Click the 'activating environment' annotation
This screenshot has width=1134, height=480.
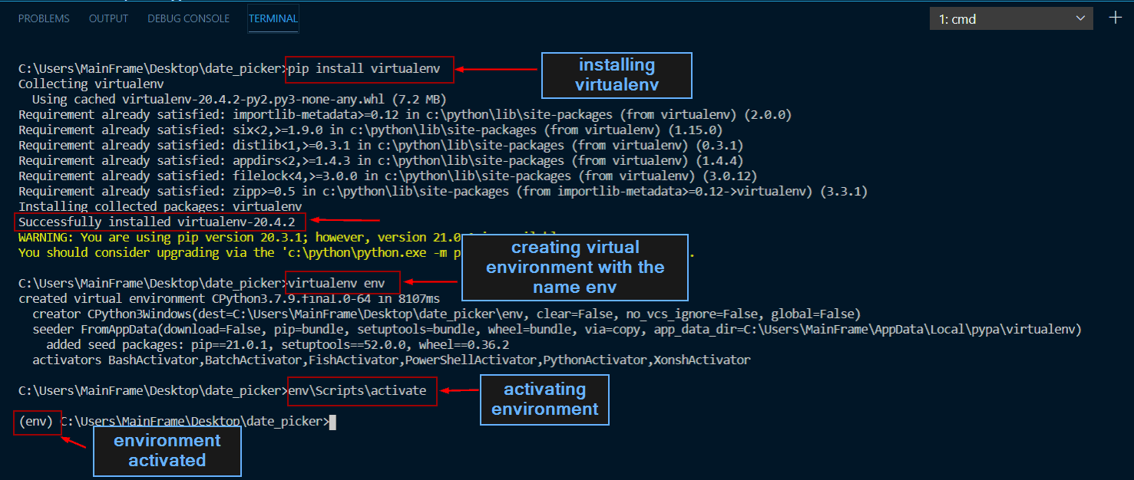544,399
